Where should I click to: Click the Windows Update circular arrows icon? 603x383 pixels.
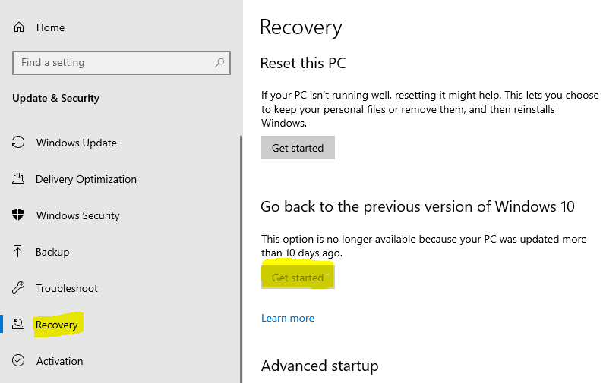pyautogui.click(x=19, y=143)
